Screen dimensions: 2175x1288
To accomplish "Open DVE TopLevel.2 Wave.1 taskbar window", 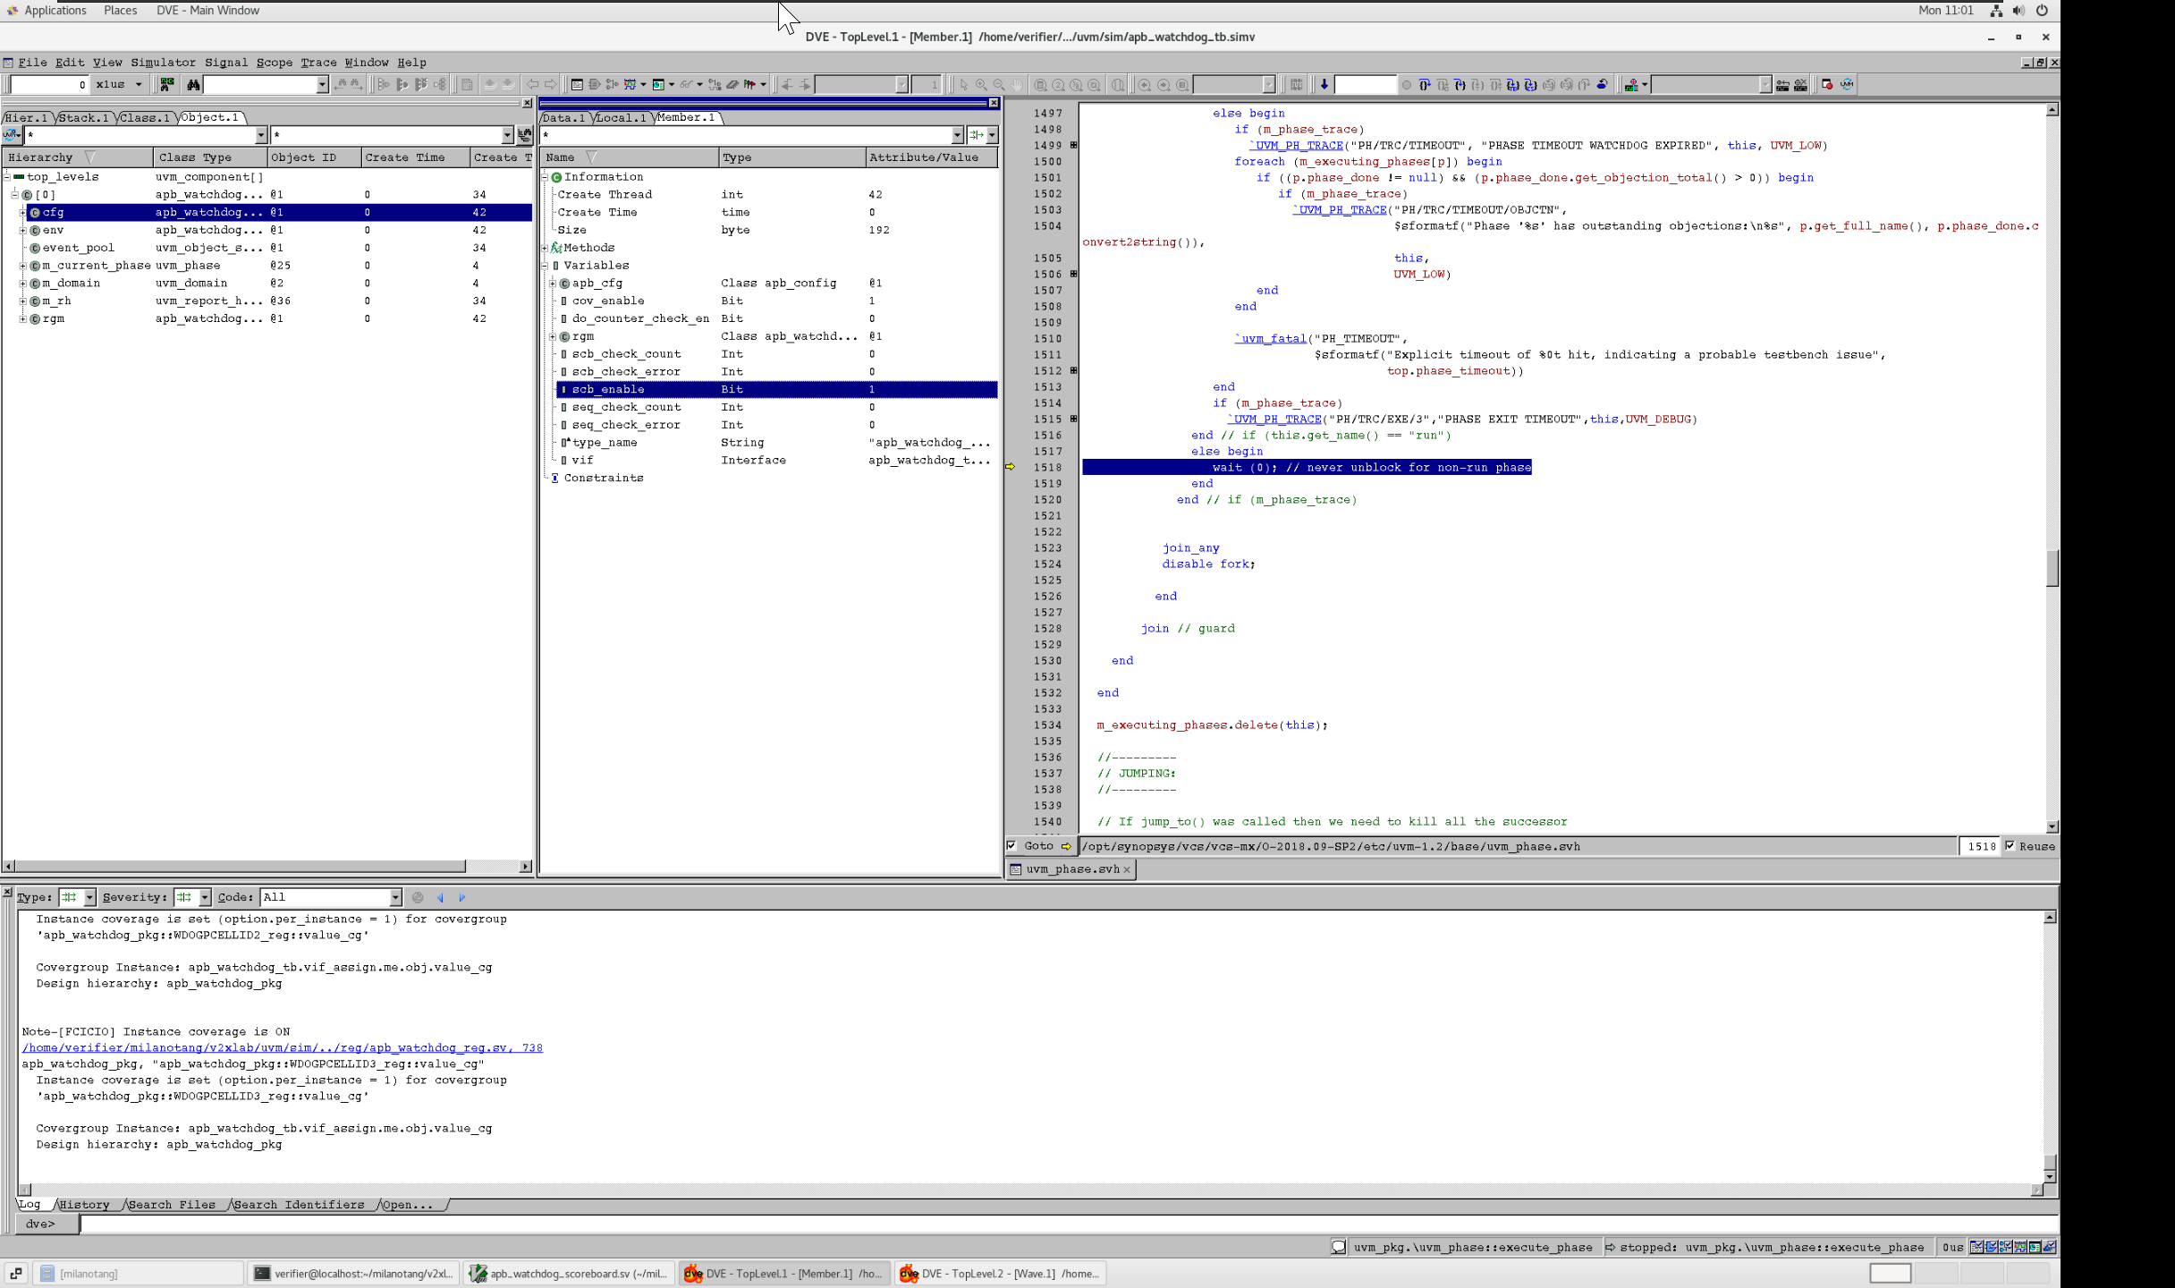I will [1000, 1274].
